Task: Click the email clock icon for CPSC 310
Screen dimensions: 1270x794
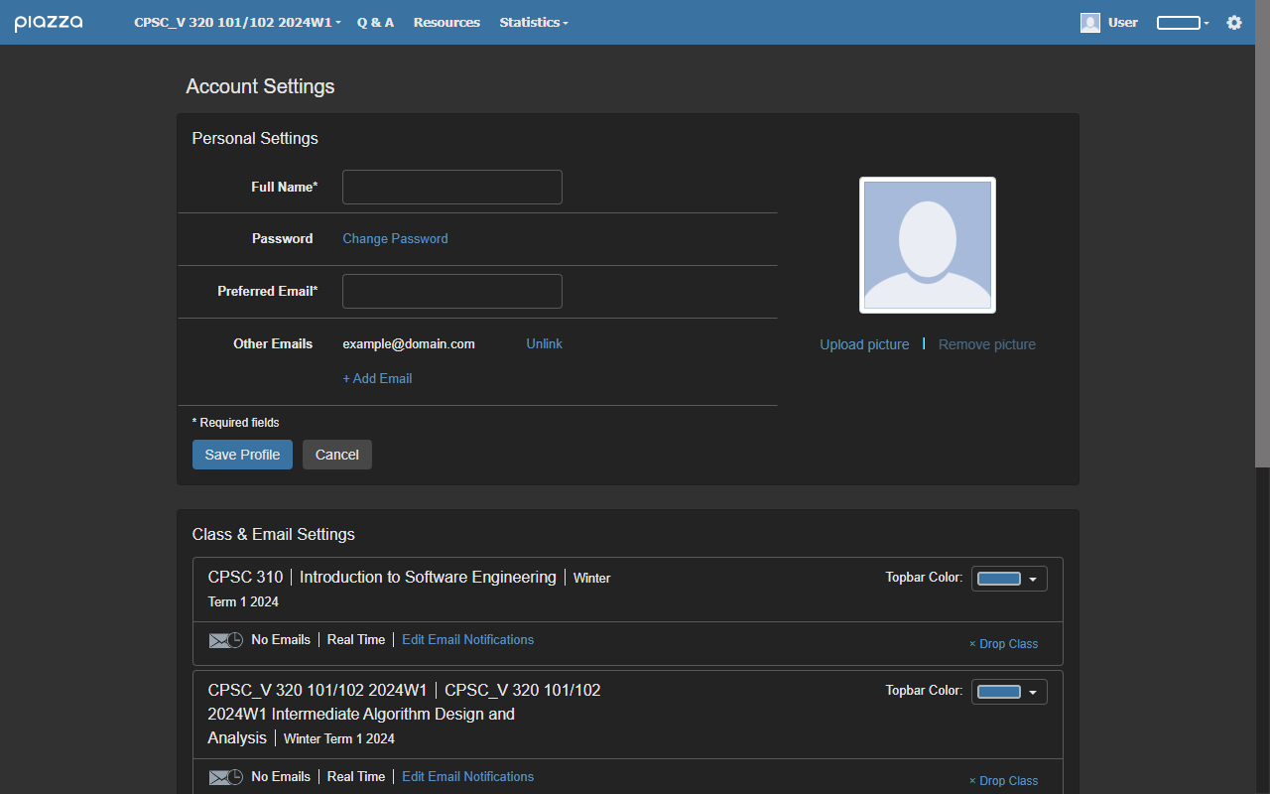Action: coord(225,640)
